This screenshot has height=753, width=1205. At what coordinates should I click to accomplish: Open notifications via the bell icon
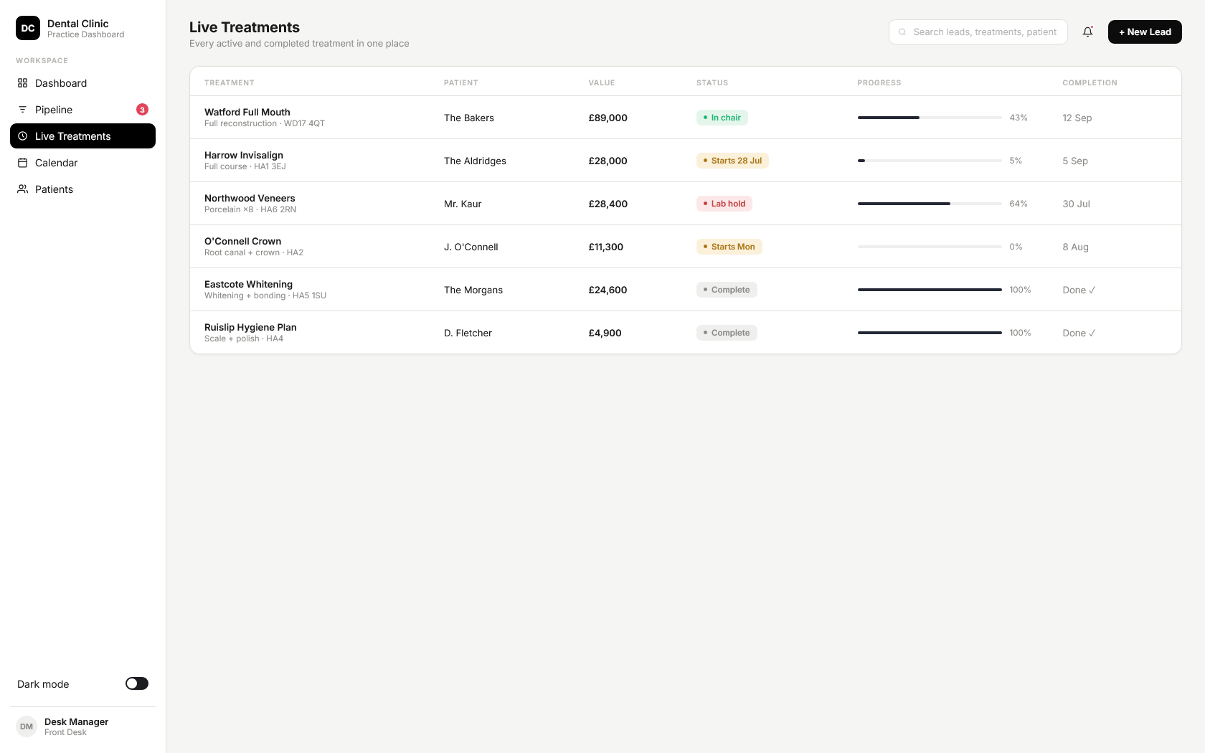click(1088, 32)
